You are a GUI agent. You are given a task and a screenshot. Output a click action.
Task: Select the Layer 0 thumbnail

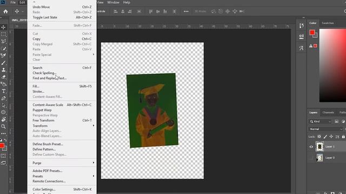320,158
